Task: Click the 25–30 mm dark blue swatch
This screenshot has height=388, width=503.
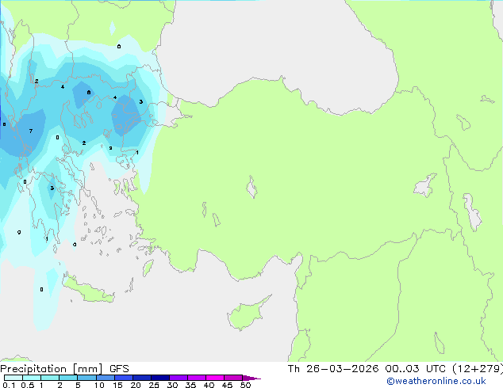Action: [160, 378]
